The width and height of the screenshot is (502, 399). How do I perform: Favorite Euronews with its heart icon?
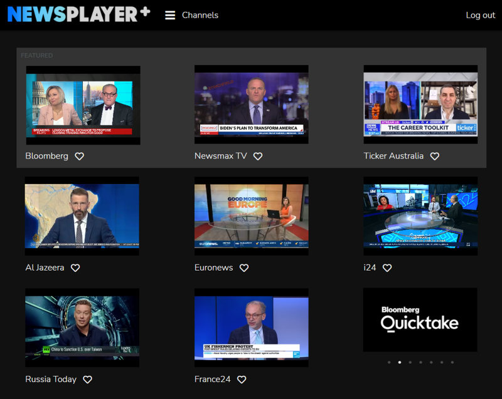point(244,267)
